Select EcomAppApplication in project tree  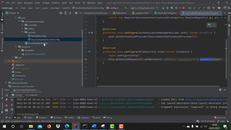tap(38, 43)
